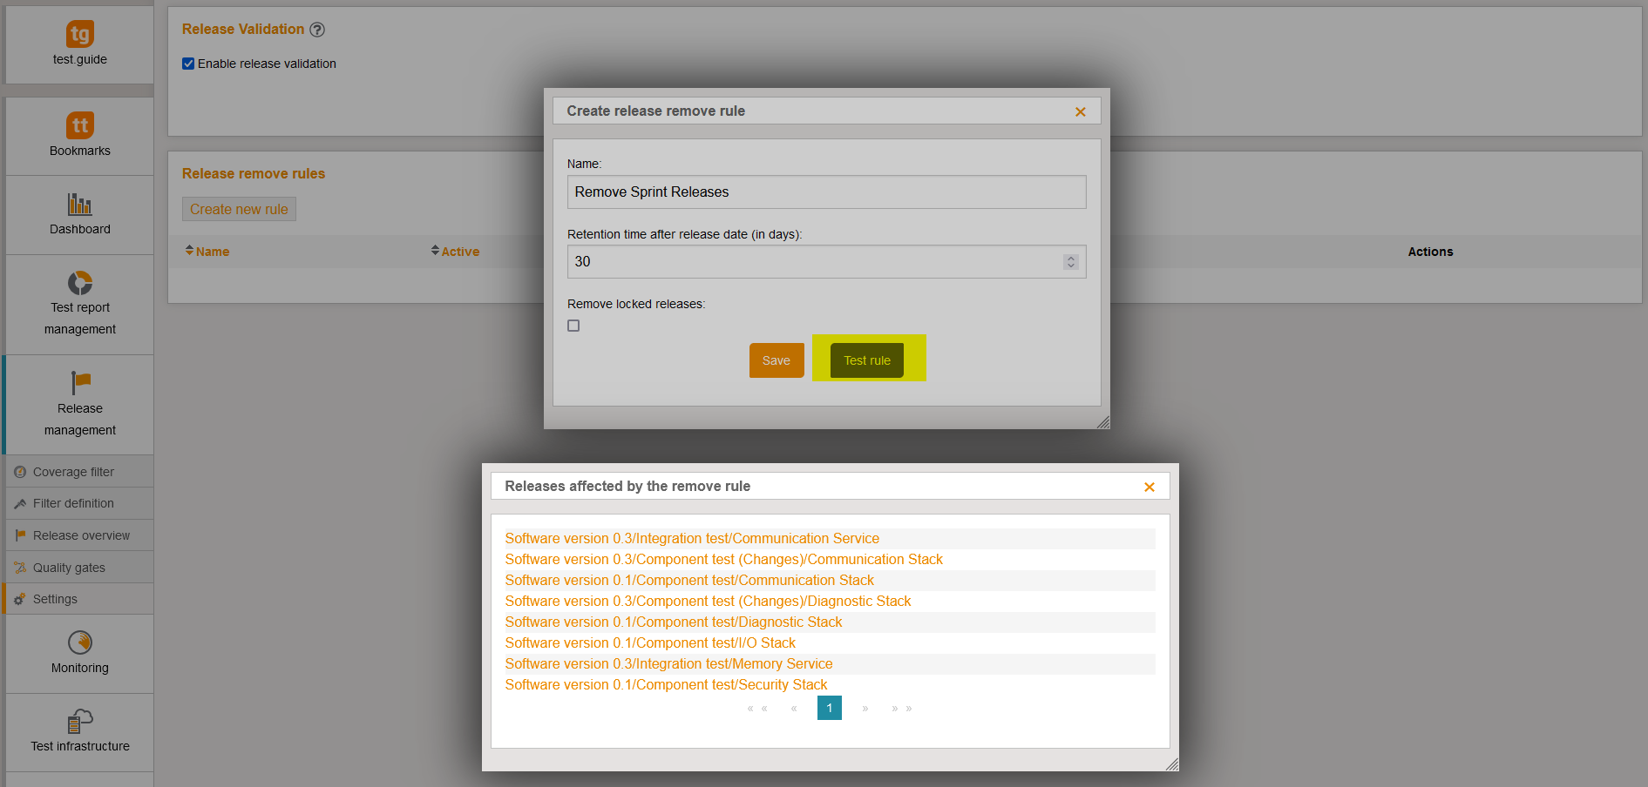
Task: Select the Release management flag icon
Action: 80,383
